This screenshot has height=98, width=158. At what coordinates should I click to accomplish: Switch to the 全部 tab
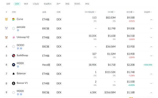pos(8,4)
